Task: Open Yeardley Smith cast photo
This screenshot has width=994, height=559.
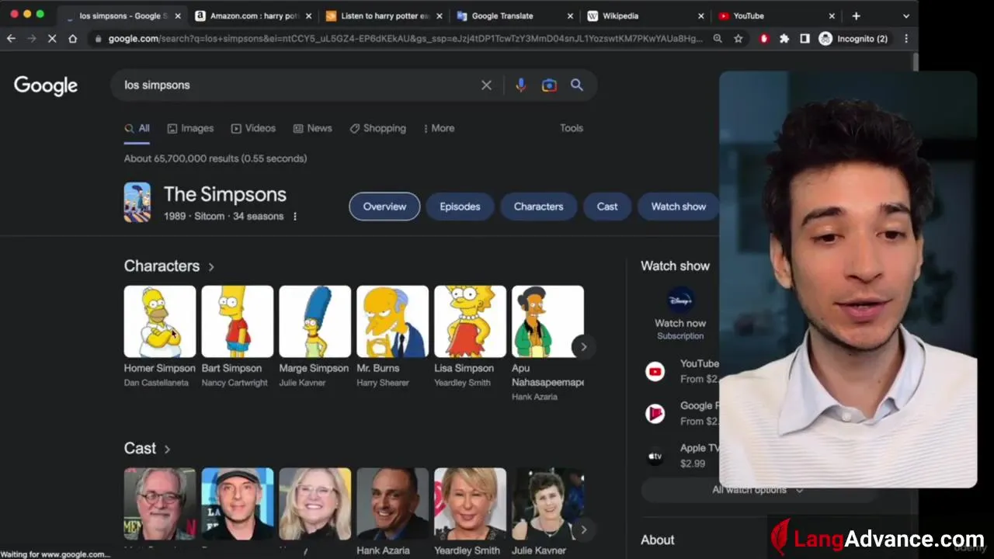Action: (470, 503)
